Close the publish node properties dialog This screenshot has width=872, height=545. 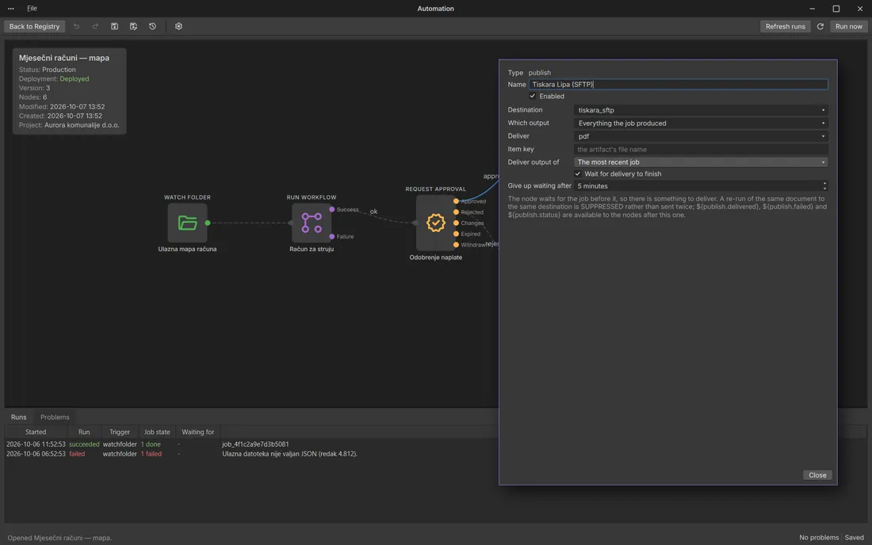point(817,475)
